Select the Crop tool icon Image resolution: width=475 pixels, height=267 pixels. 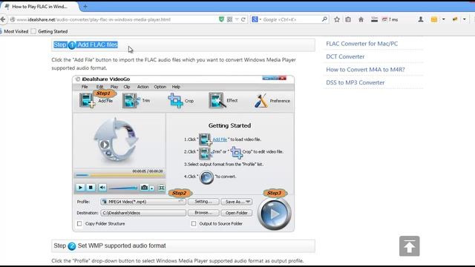175,101
